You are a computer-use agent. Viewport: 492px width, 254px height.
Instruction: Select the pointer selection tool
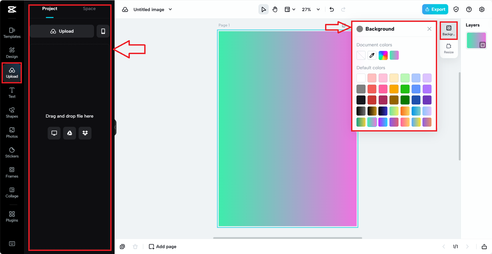coord(263,10)
